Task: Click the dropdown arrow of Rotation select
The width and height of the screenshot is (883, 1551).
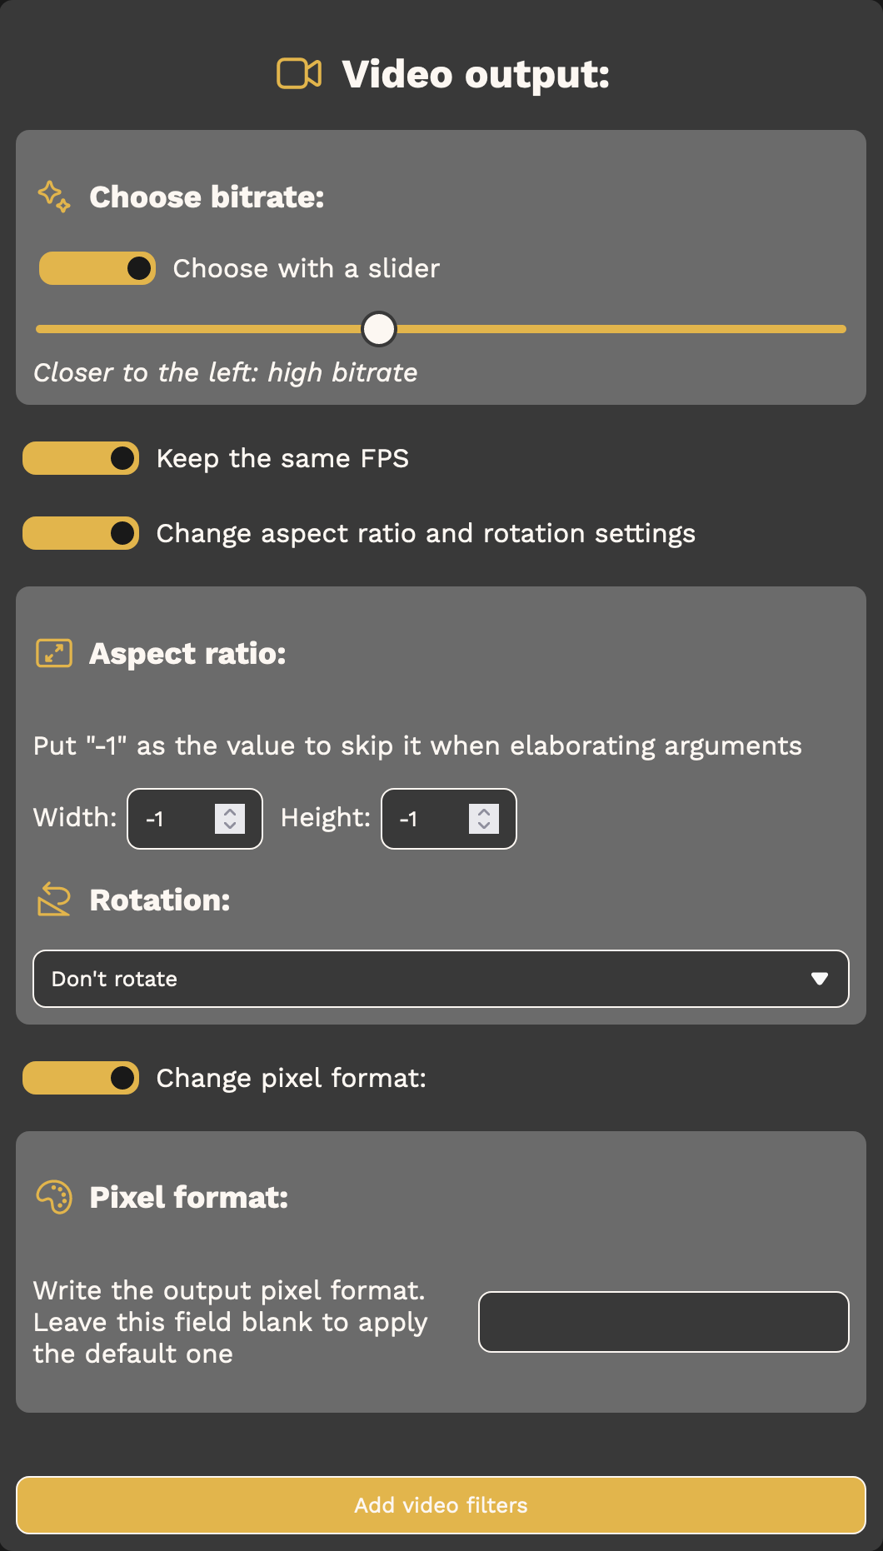Action: [820, 979]
